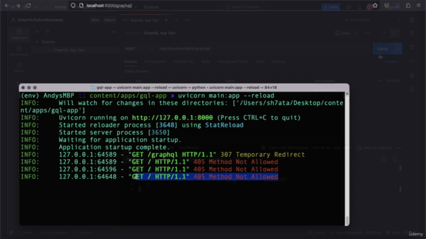Image resolution: width=426 pixels, height=239 pixels.
Task: Click Home in the Postman header
Action: coord(60,7)
